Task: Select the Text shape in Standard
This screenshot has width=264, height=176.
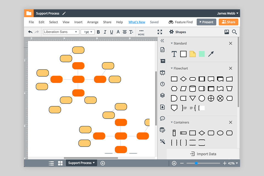Action: 174,54
